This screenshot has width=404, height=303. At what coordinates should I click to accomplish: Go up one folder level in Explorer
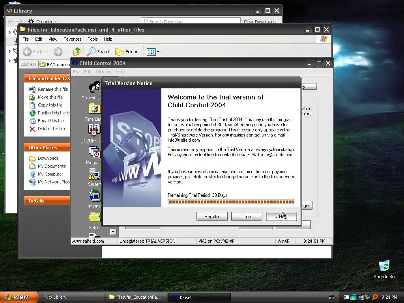[x=77, y=52]
